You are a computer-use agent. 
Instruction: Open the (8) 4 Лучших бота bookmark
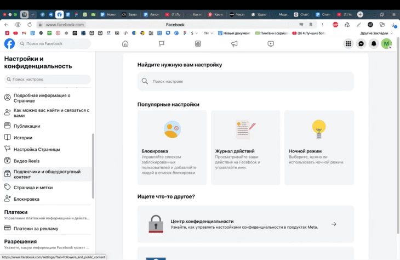(x=309, y=33)
